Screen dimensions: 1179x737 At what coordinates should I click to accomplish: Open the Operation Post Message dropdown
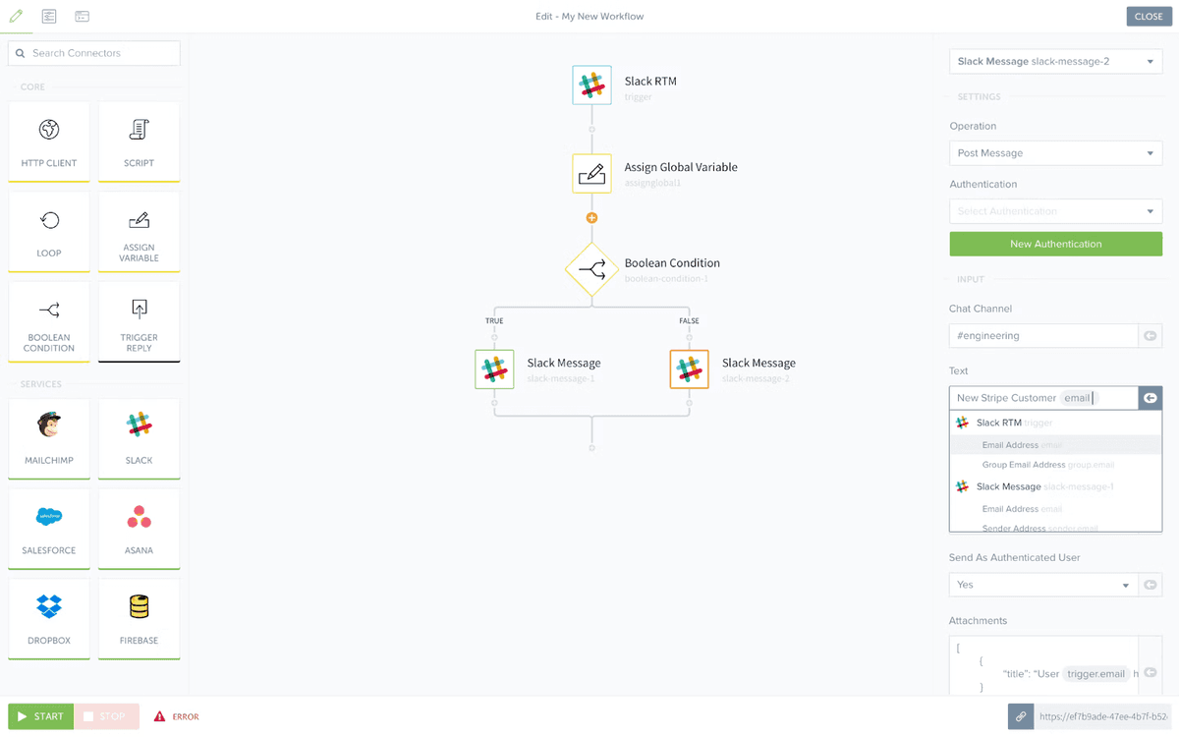click(x=1055, y=153)
